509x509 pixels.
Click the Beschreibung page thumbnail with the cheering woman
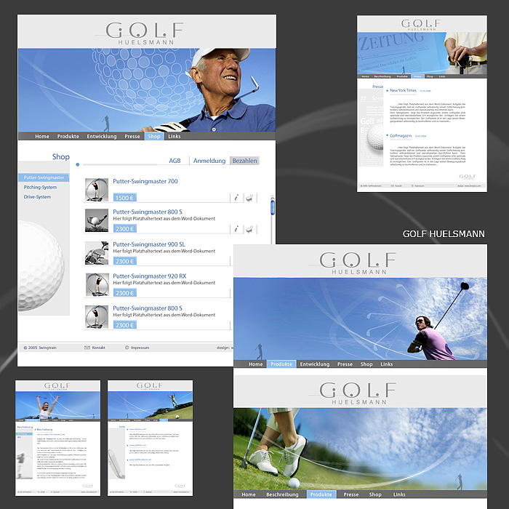tap(57, 438)
